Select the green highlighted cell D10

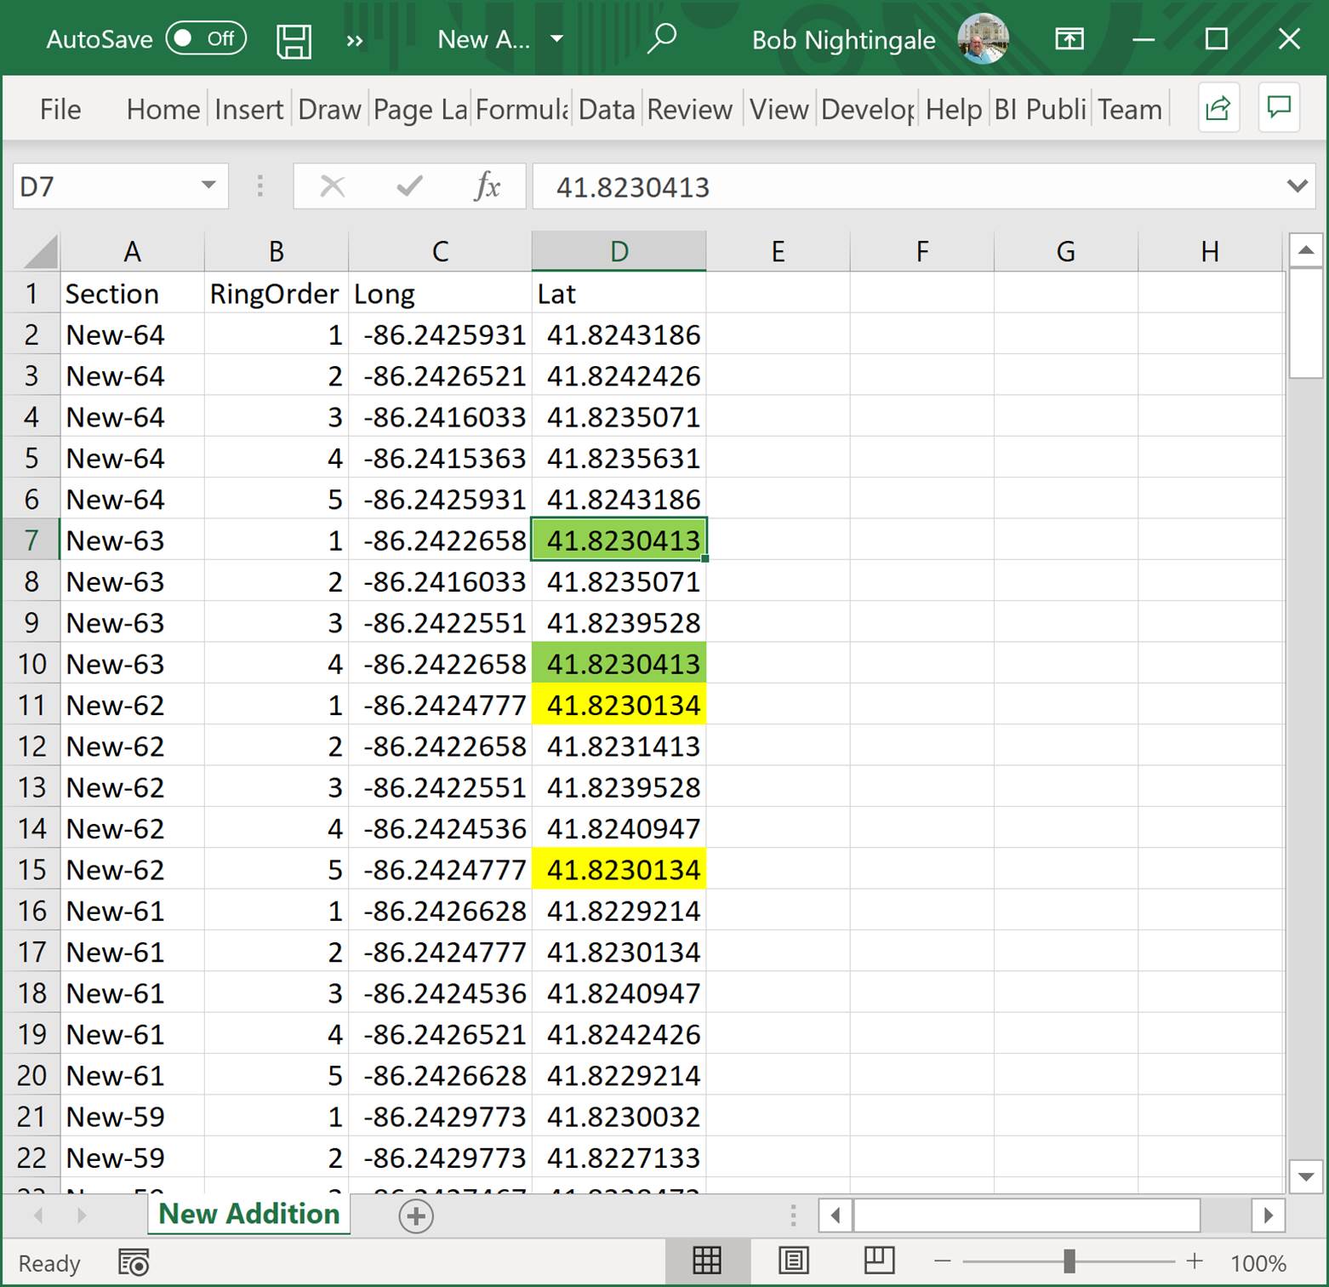619,663
